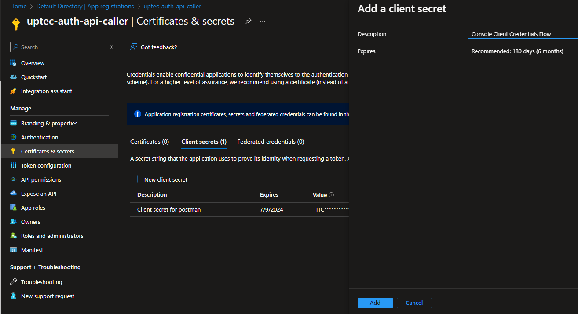
Task: Launch the Integration assistant
Action: pos(46,91)
